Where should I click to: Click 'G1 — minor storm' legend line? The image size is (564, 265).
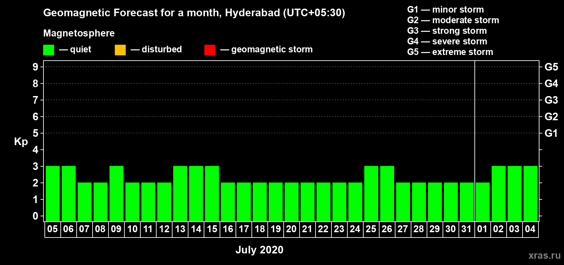point(446,10)
